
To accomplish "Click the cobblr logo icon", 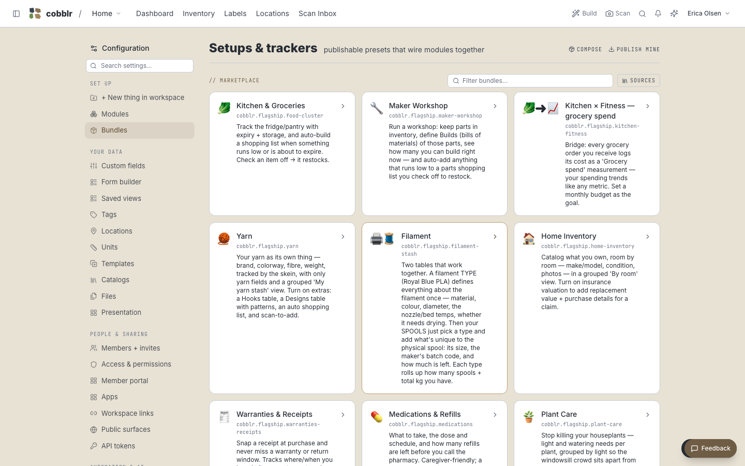I will pyautogui.click(x=35, y=13).
